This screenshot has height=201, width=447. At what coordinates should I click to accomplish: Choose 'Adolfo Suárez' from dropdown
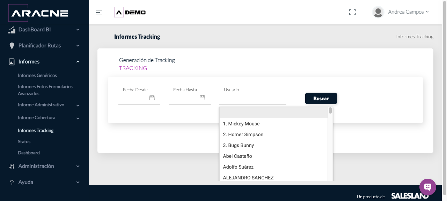273,167
